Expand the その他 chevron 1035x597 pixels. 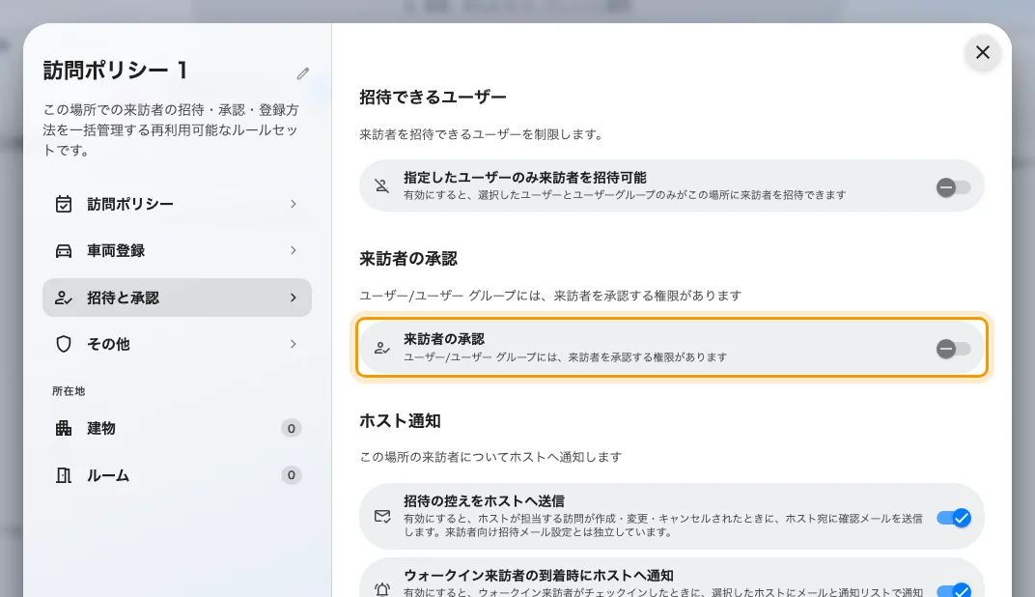tap(294, 344)
